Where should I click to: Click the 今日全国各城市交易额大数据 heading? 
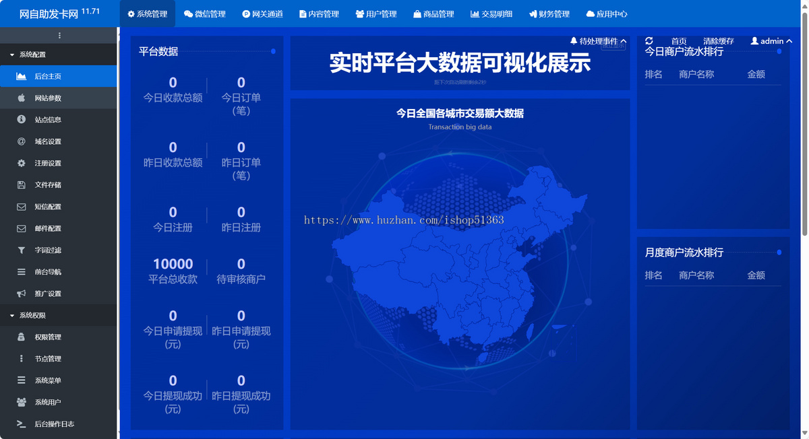click(460, 113)
